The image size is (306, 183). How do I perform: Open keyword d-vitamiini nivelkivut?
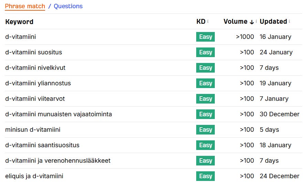click(35, 68)
